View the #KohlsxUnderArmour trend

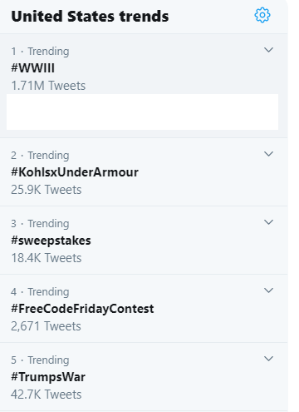coord(75,172)
